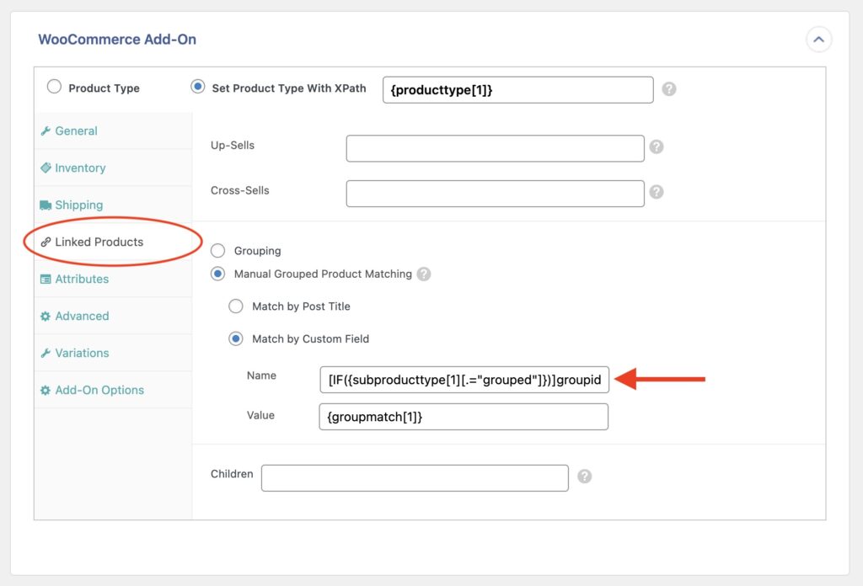Click the Value input field

coord(464,416)
